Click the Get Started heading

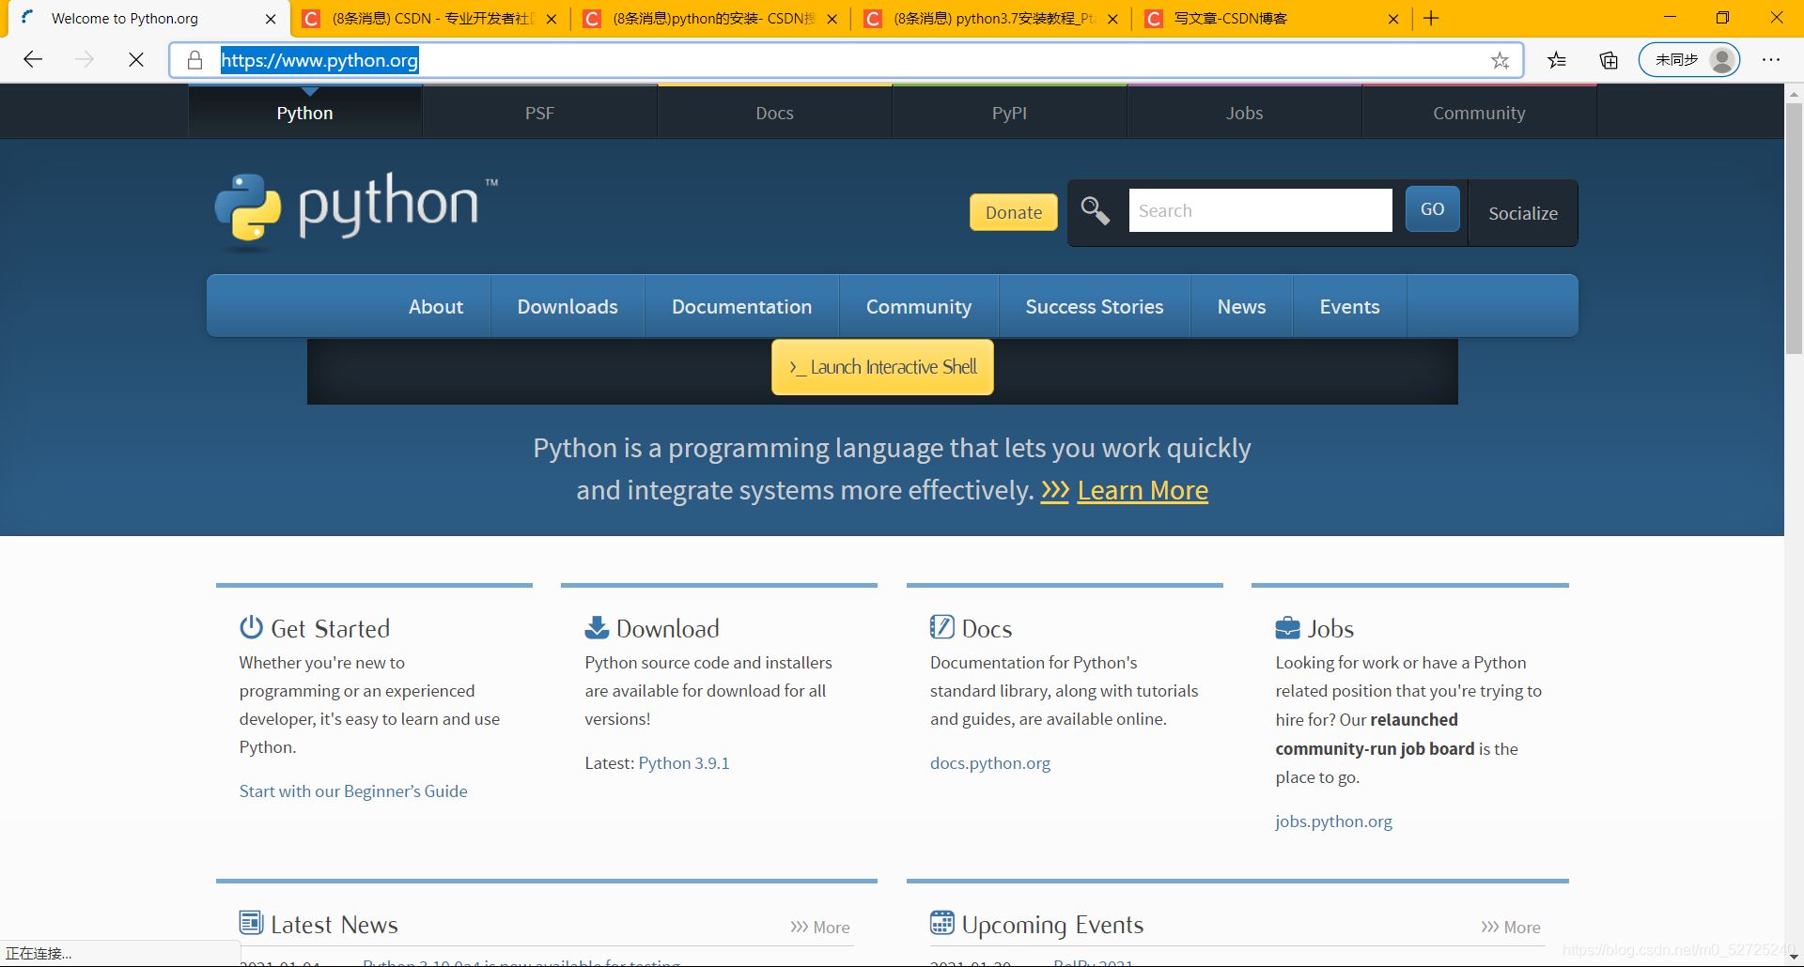331,628
